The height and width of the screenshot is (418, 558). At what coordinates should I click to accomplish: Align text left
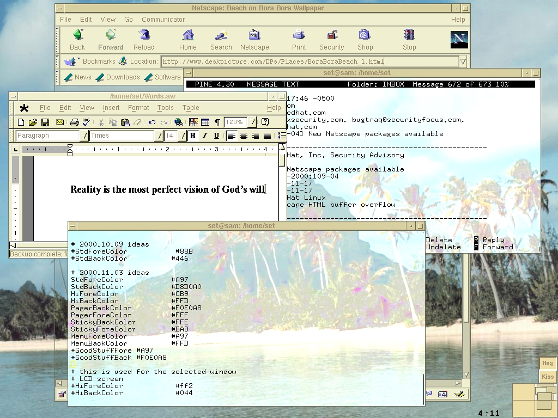[231, 136]
